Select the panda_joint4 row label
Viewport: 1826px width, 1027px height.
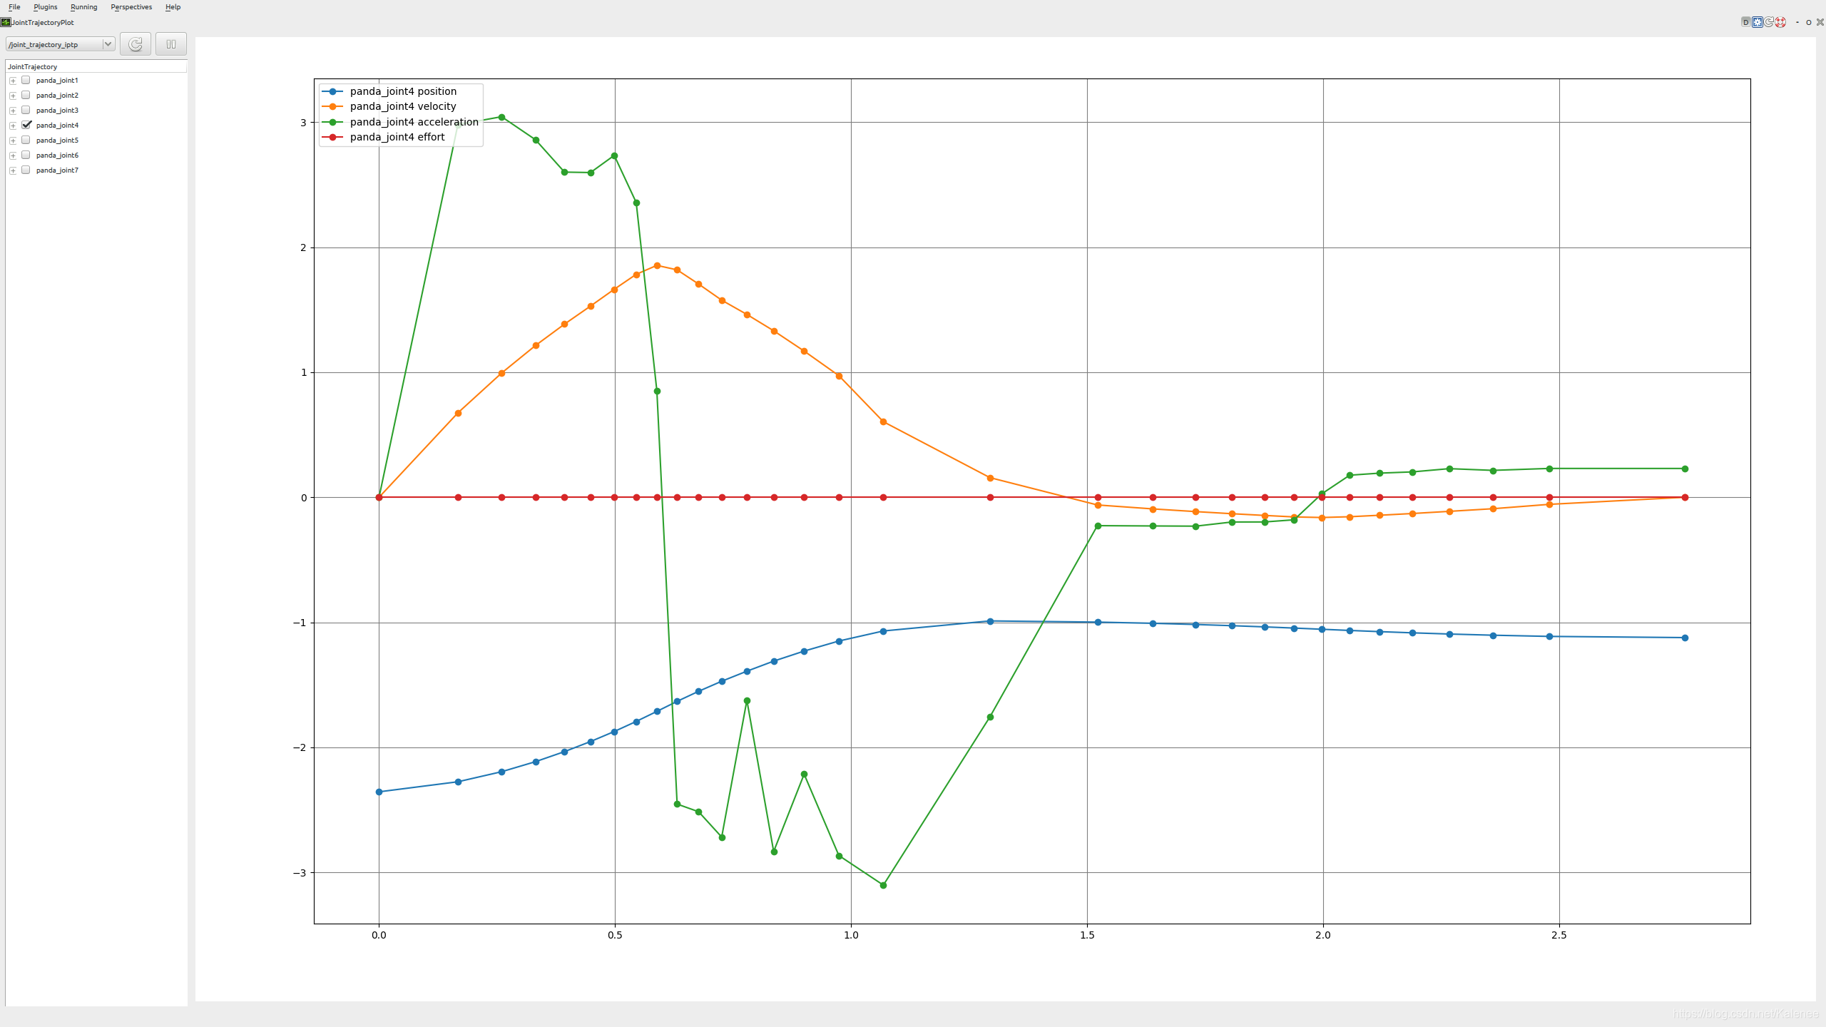tap(57, 126)
